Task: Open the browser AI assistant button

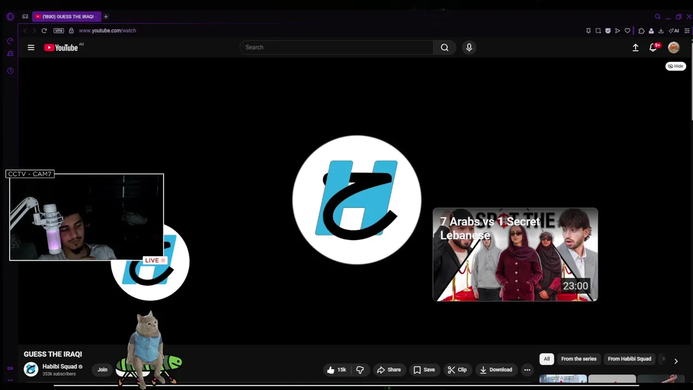Action: 674,31
